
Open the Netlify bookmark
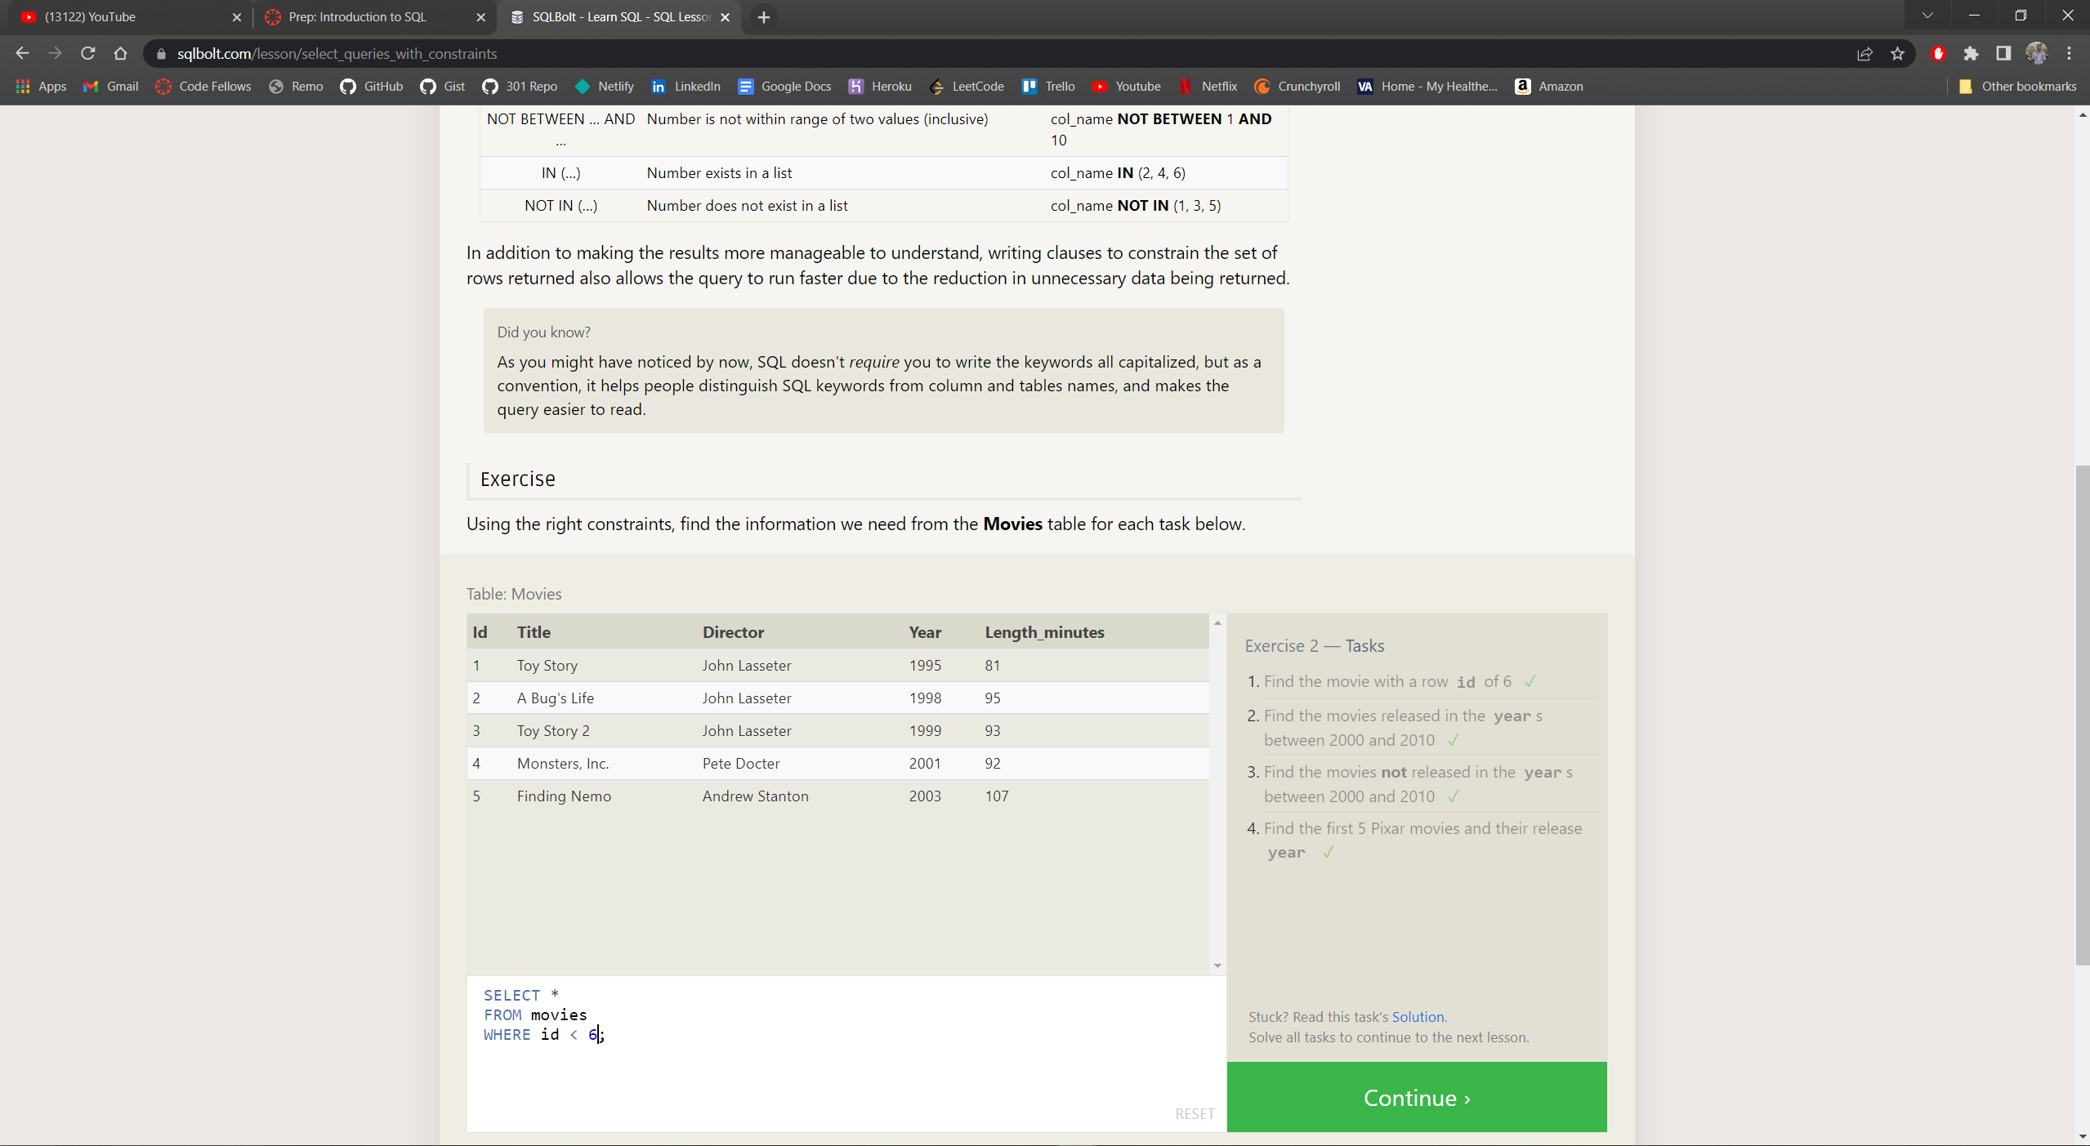(605, 87)
